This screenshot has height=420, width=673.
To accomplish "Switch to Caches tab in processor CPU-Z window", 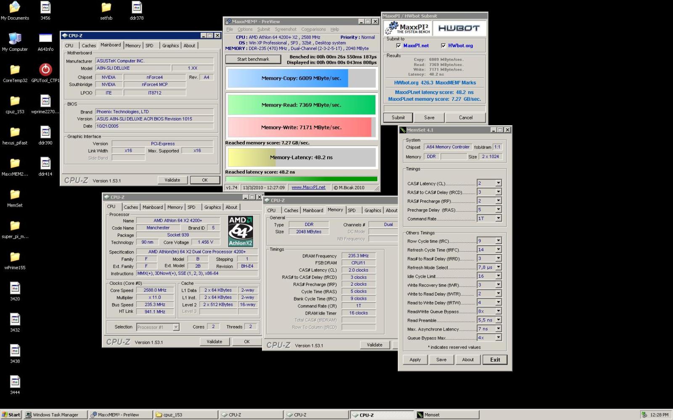I will click(130, 207).
